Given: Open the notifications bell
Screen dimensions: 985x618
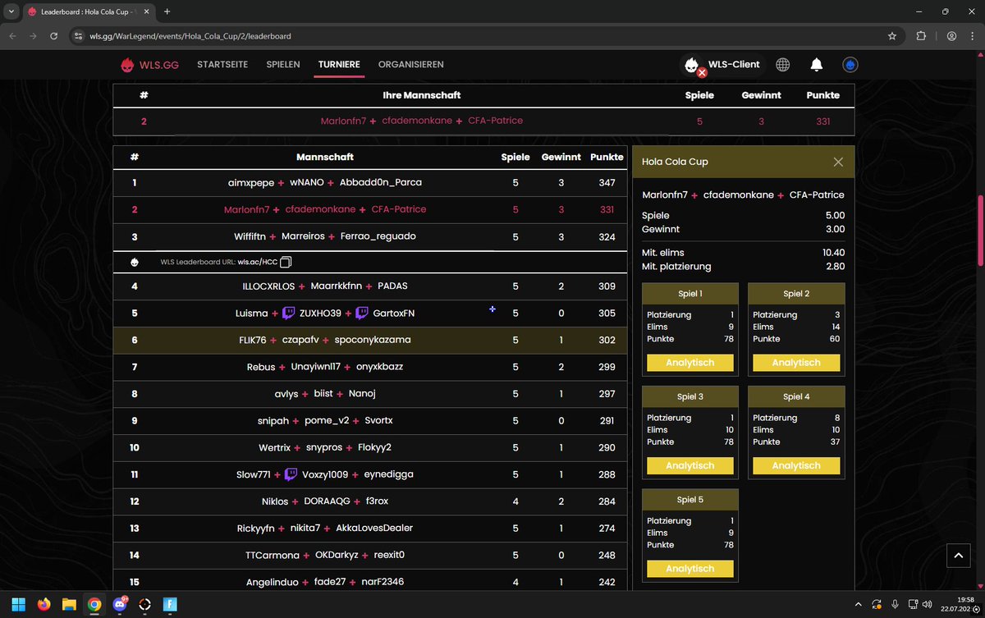Looking at the screenshot, I should click(x=817, y=65).
